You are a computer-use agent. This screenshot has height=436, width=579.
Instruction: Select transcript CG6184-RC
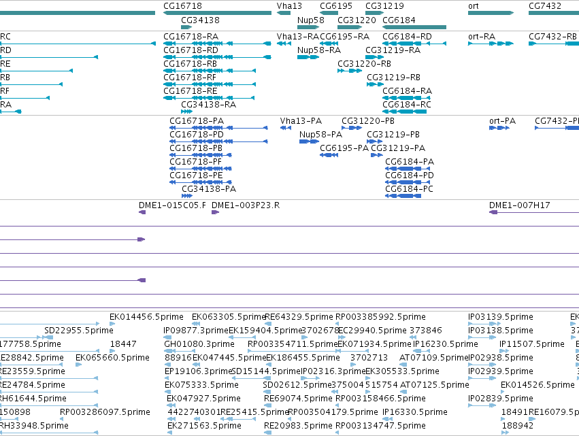pyautogui.click(x=407, y=105)
